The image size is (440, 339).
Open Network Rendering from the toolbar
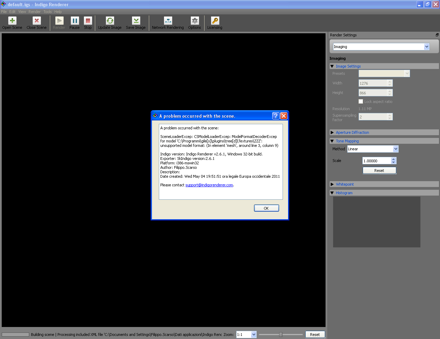point(168,21)
